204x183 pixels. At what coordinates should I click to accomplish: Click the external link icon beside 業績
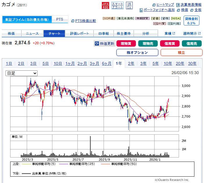coord(174,33)
